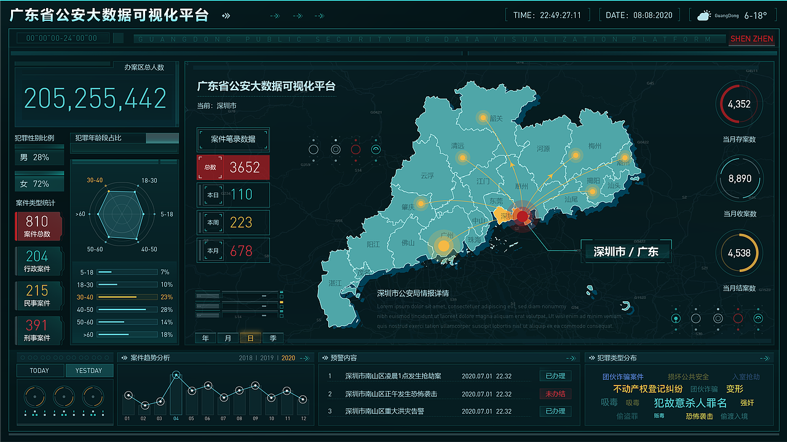The image size is (787, 442).
Task: Click the 当月结案数 4,538 ring gauge
Action: (739, 253)
